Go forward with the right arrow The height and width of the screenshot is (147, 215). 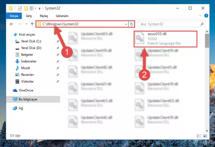(x=20, y=24)
